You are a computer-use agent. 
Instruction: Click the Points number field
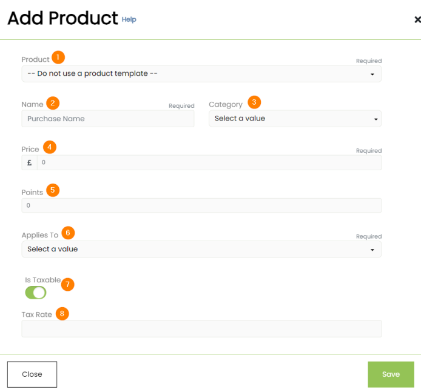(x=201, y=206)
